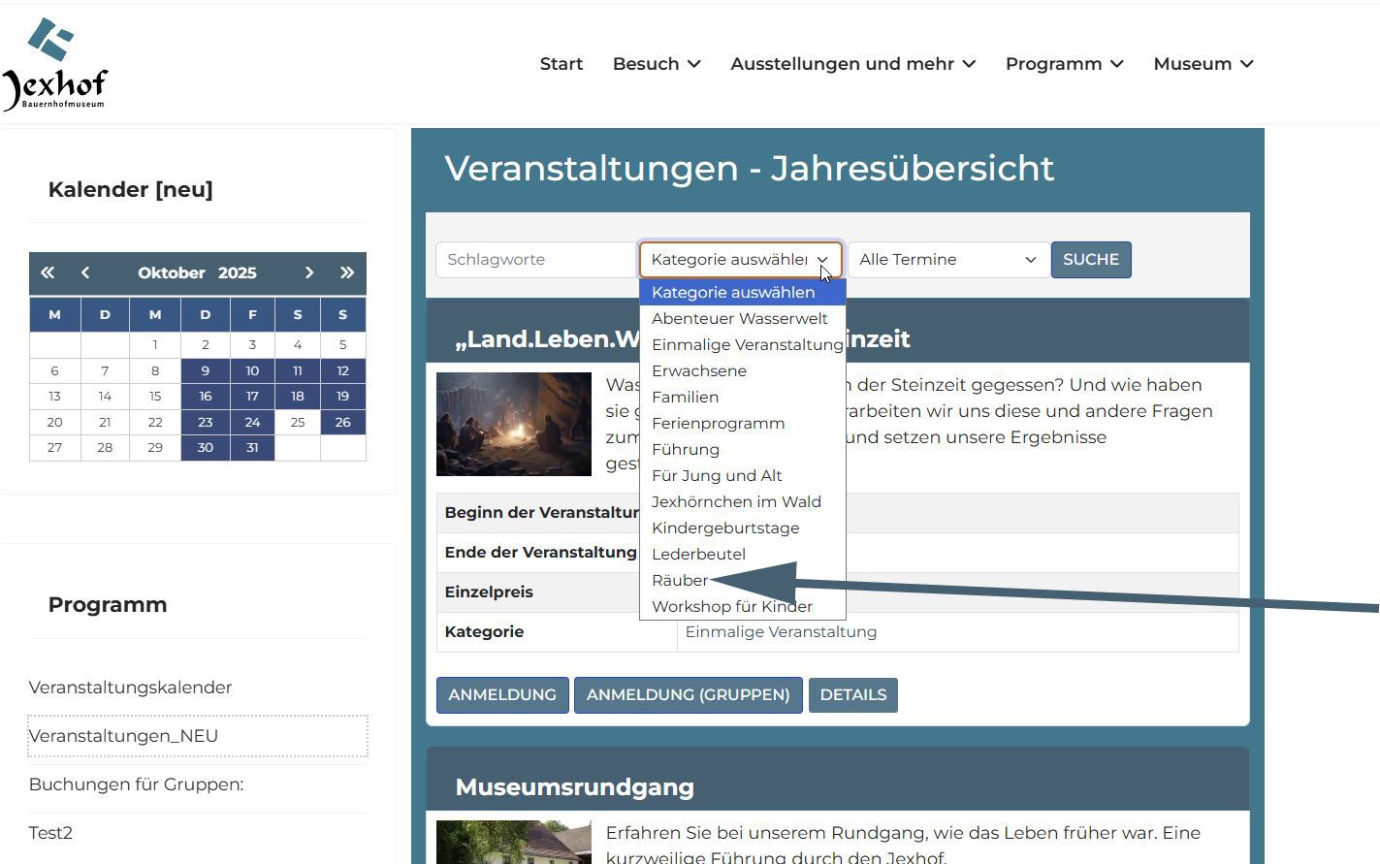Click ANMELDUNG (GRUPPEN) button
The height and width of the screenshot is (864, 1380).
pos(688,695)
